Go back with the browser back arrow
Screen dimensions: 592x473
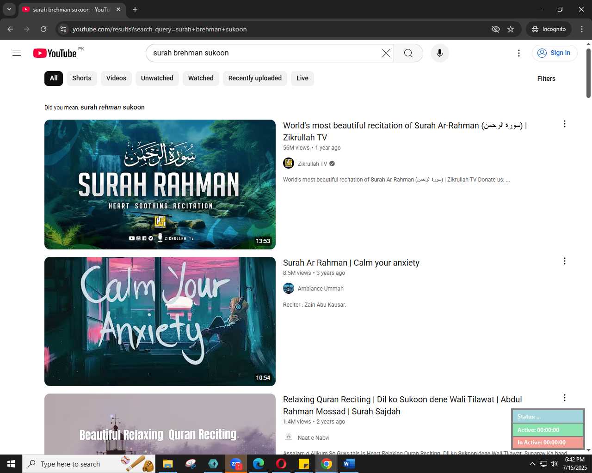tap(10, 29)
